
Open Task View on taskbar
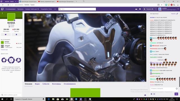(x=11, y=99)
